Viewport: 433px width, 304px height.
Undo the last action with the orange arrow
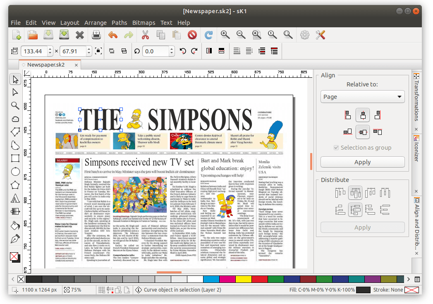(x=113, y=35)
